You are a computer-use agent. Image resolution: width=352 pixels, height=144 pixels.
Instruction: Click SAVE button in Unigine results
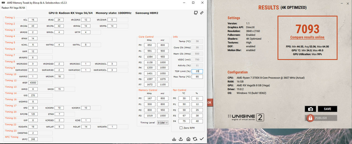pos(328,109)
